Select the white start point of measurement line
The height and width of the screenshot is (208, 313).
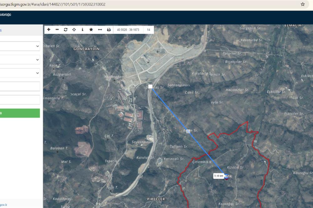(150, 86)
